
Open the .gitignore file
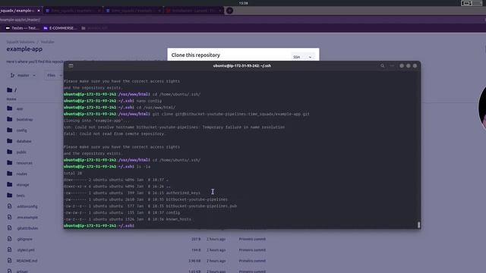[x=24, y=239]
